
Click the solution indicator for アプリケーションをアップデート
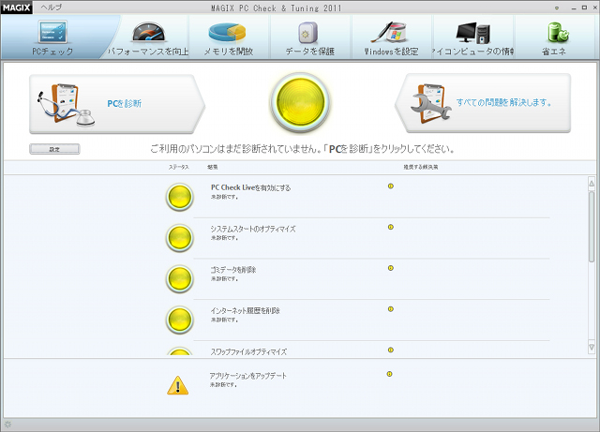point(390,374)
